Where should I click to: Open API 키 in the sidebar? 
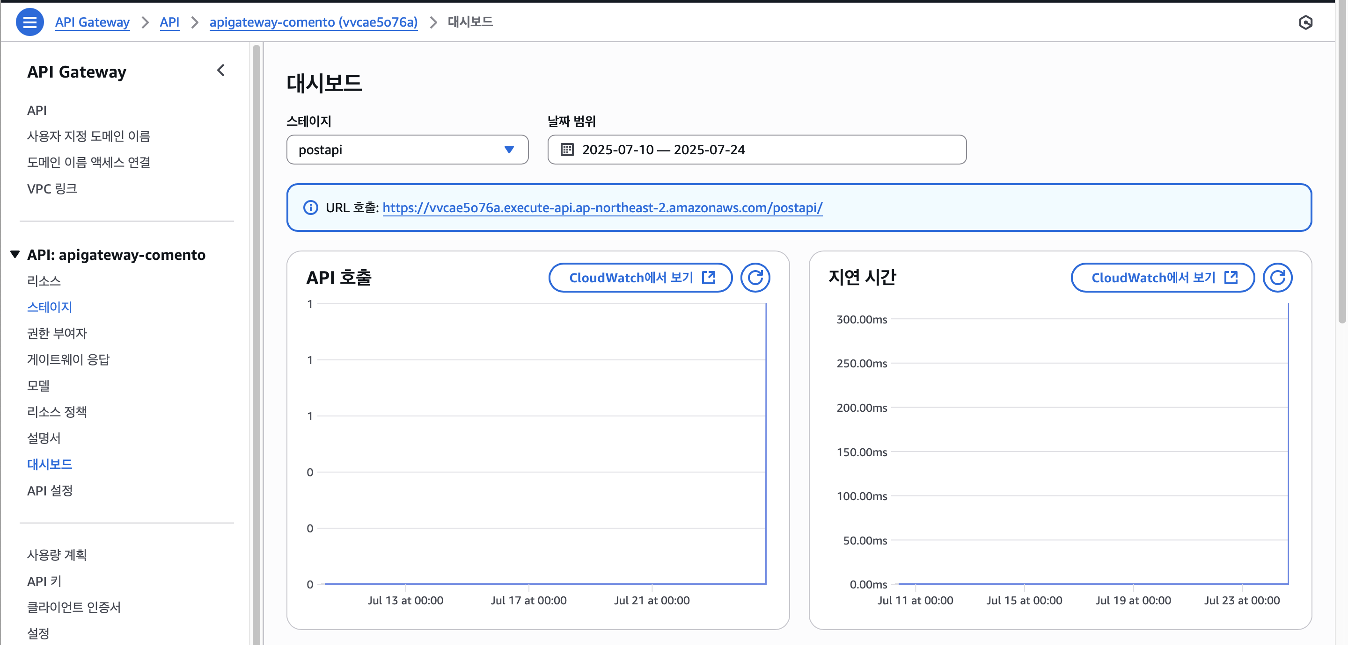coord(44,581)
